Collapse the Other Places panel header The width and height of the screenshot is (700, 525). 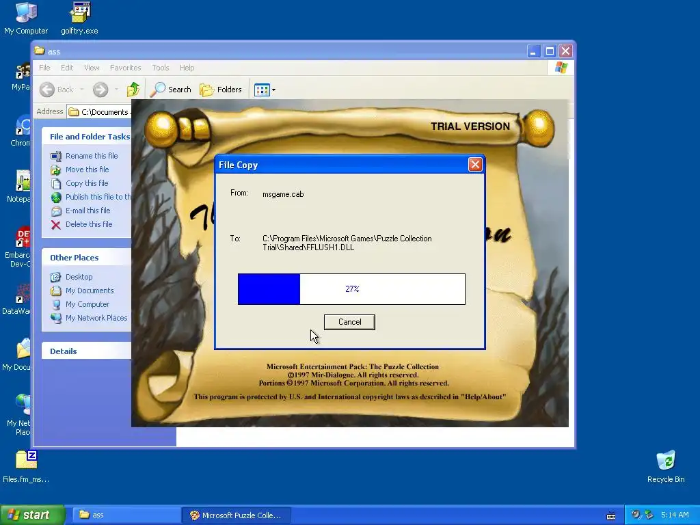(87, 258)
